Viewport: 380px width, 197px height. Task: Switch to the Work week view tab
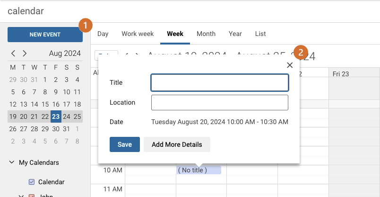138,34
